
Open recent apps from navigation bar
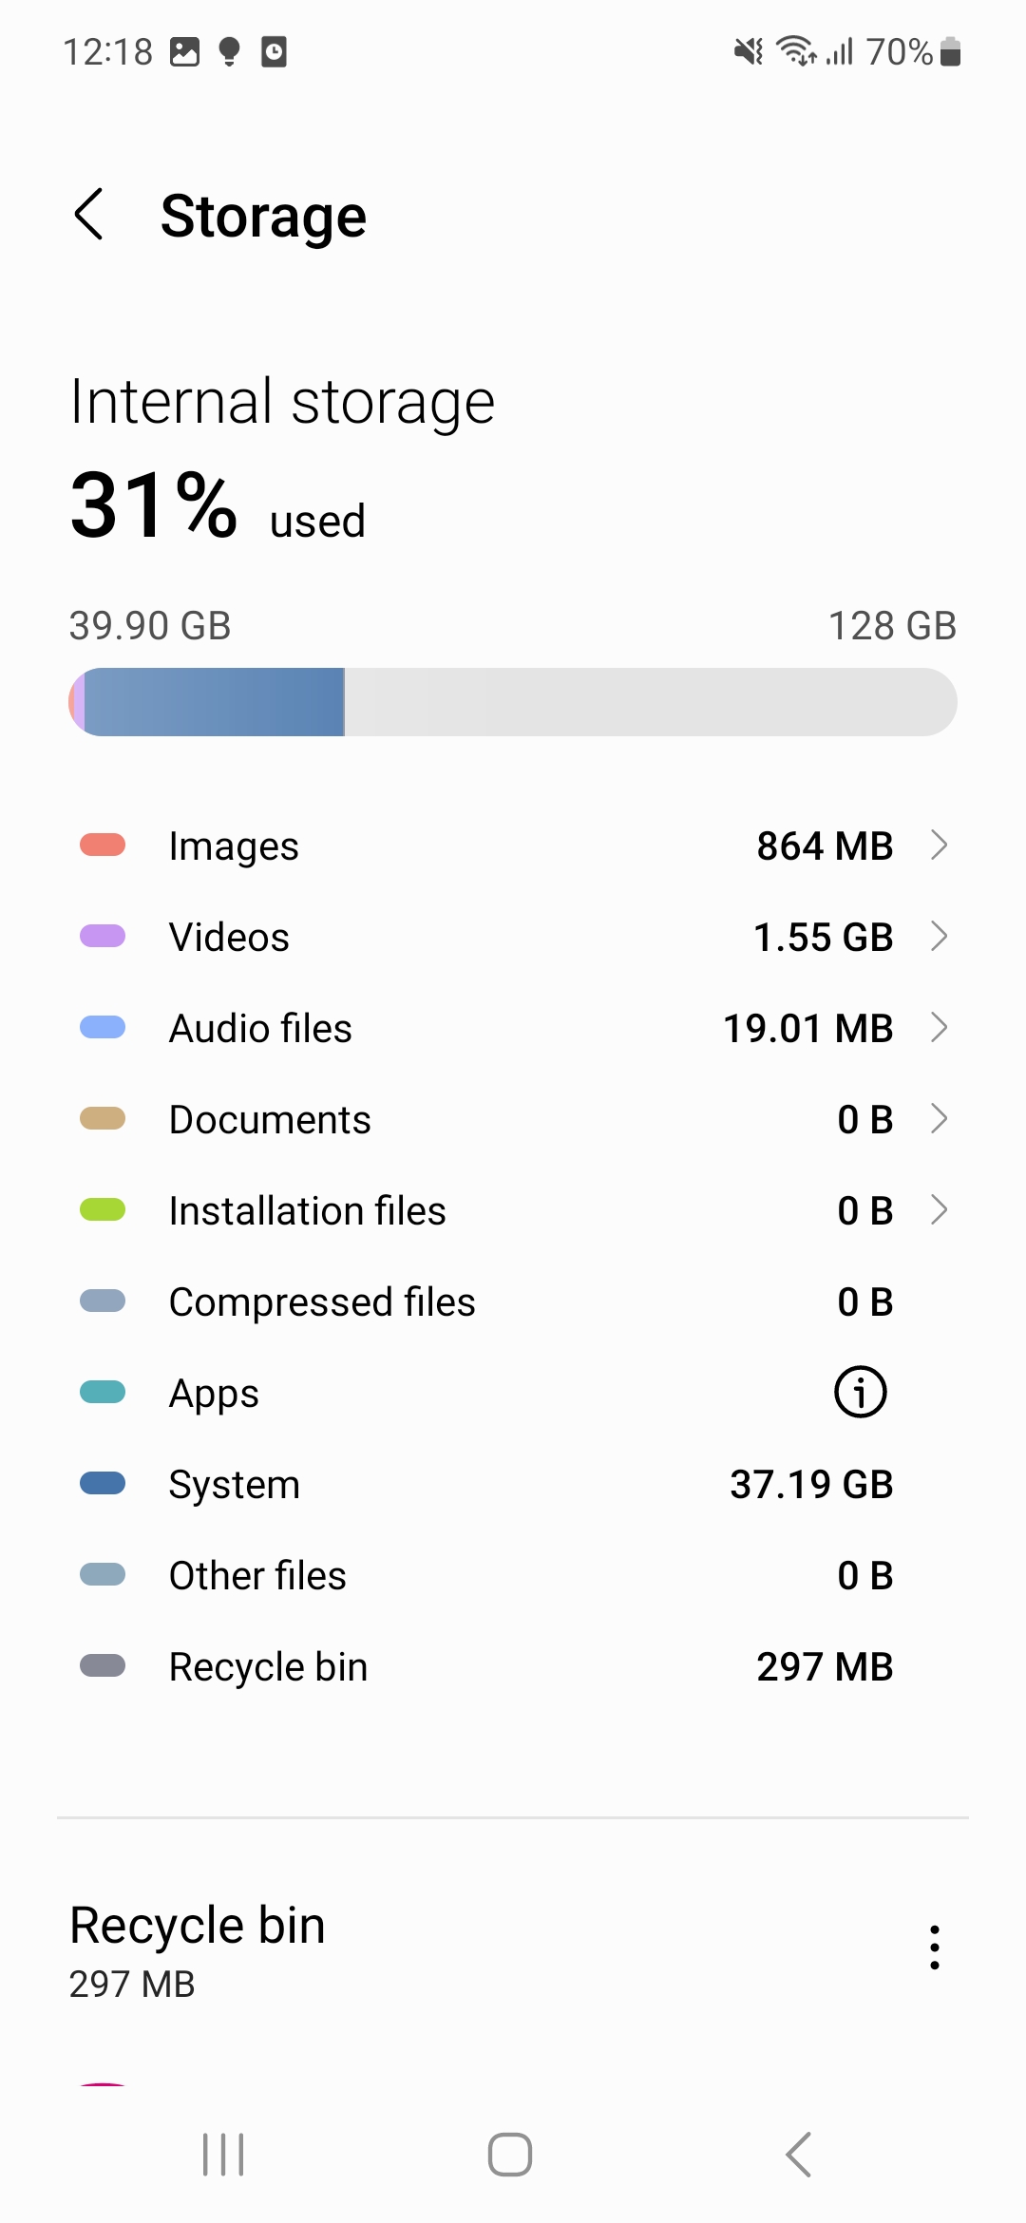(x=224, y=2155)
